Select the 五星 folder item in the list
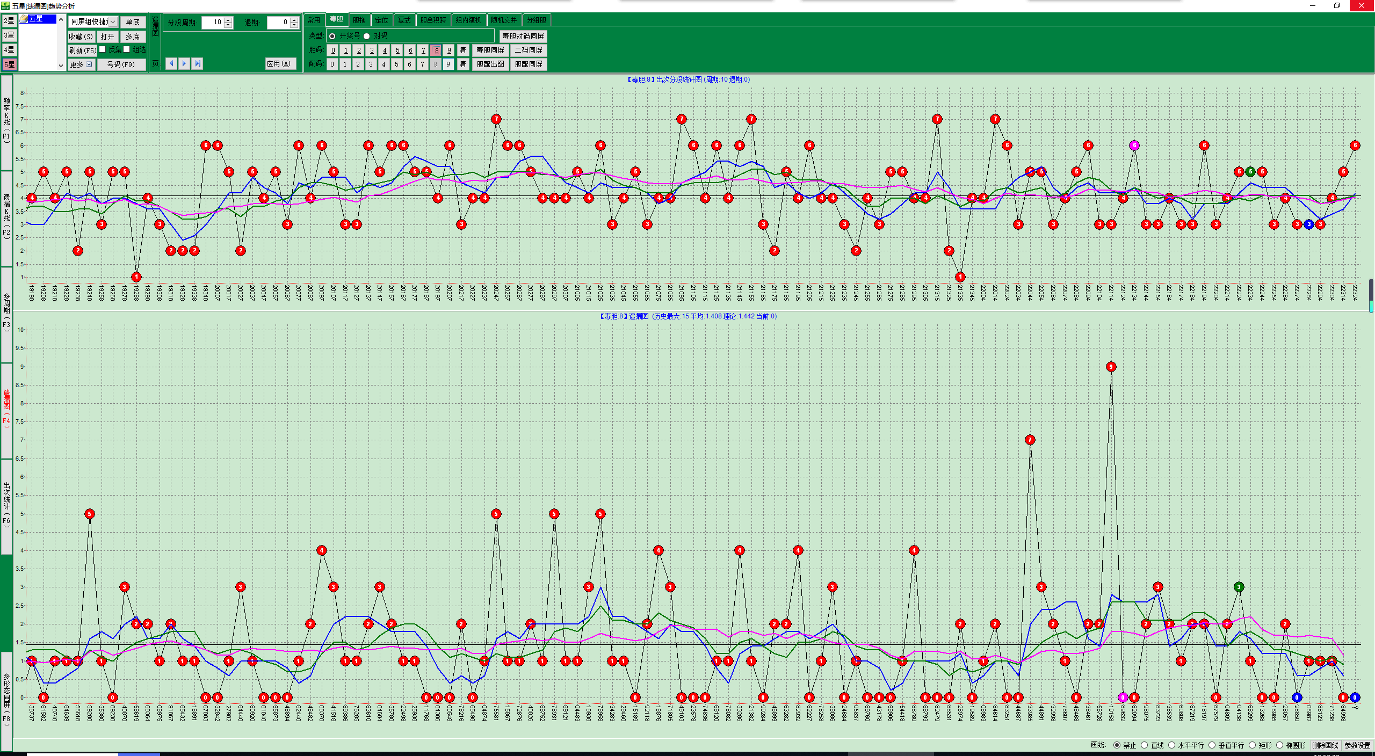The height and width of the screenshot is (756, 1375). tap(36, 19)
